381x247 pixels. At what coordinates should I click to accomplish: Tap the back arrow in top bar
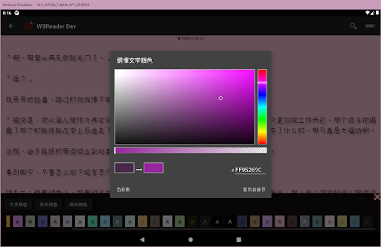pyautogui.click(x=11, y=26)
